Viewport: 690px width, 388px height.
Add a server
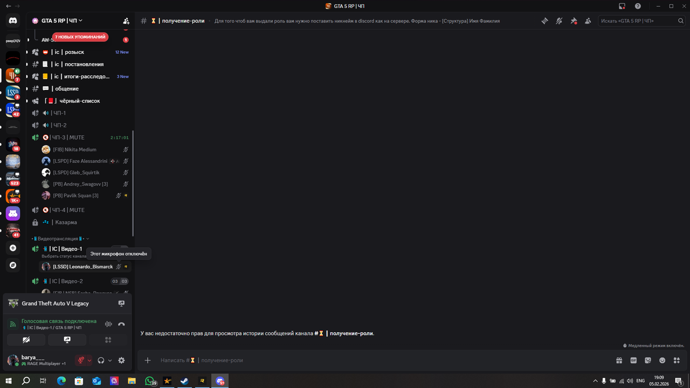point(13,248)
